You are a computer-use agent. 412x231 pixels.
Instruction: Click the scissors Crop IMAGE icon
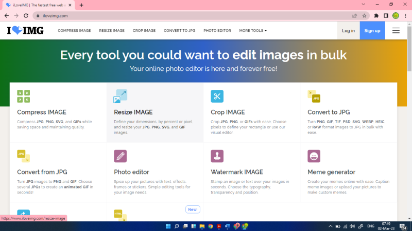pyautogui.click(x=217, y=96)
